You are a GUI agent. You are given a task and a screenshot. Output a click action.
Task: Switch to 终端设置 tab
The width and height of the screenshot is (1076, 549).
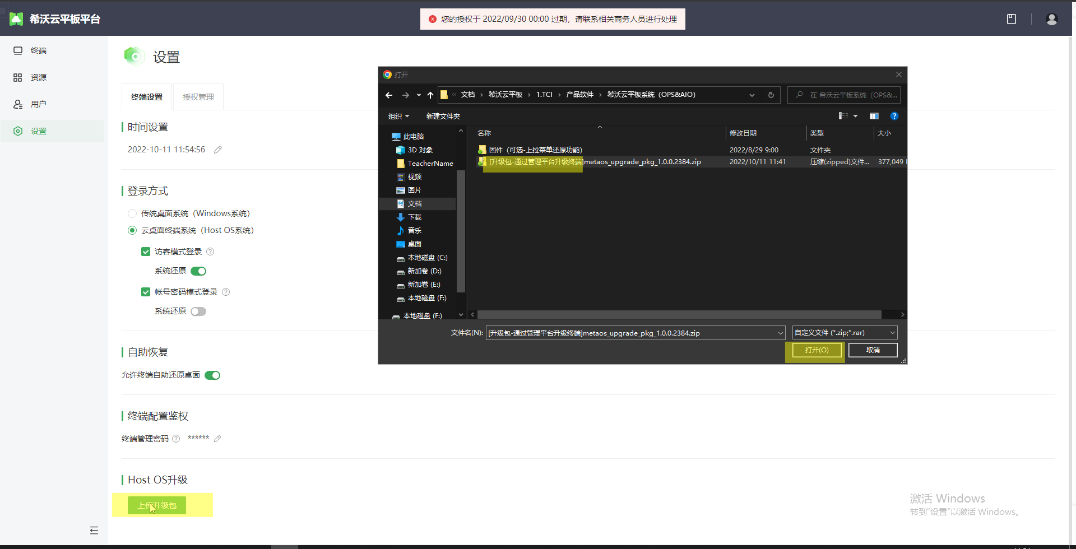coord(147,97)
